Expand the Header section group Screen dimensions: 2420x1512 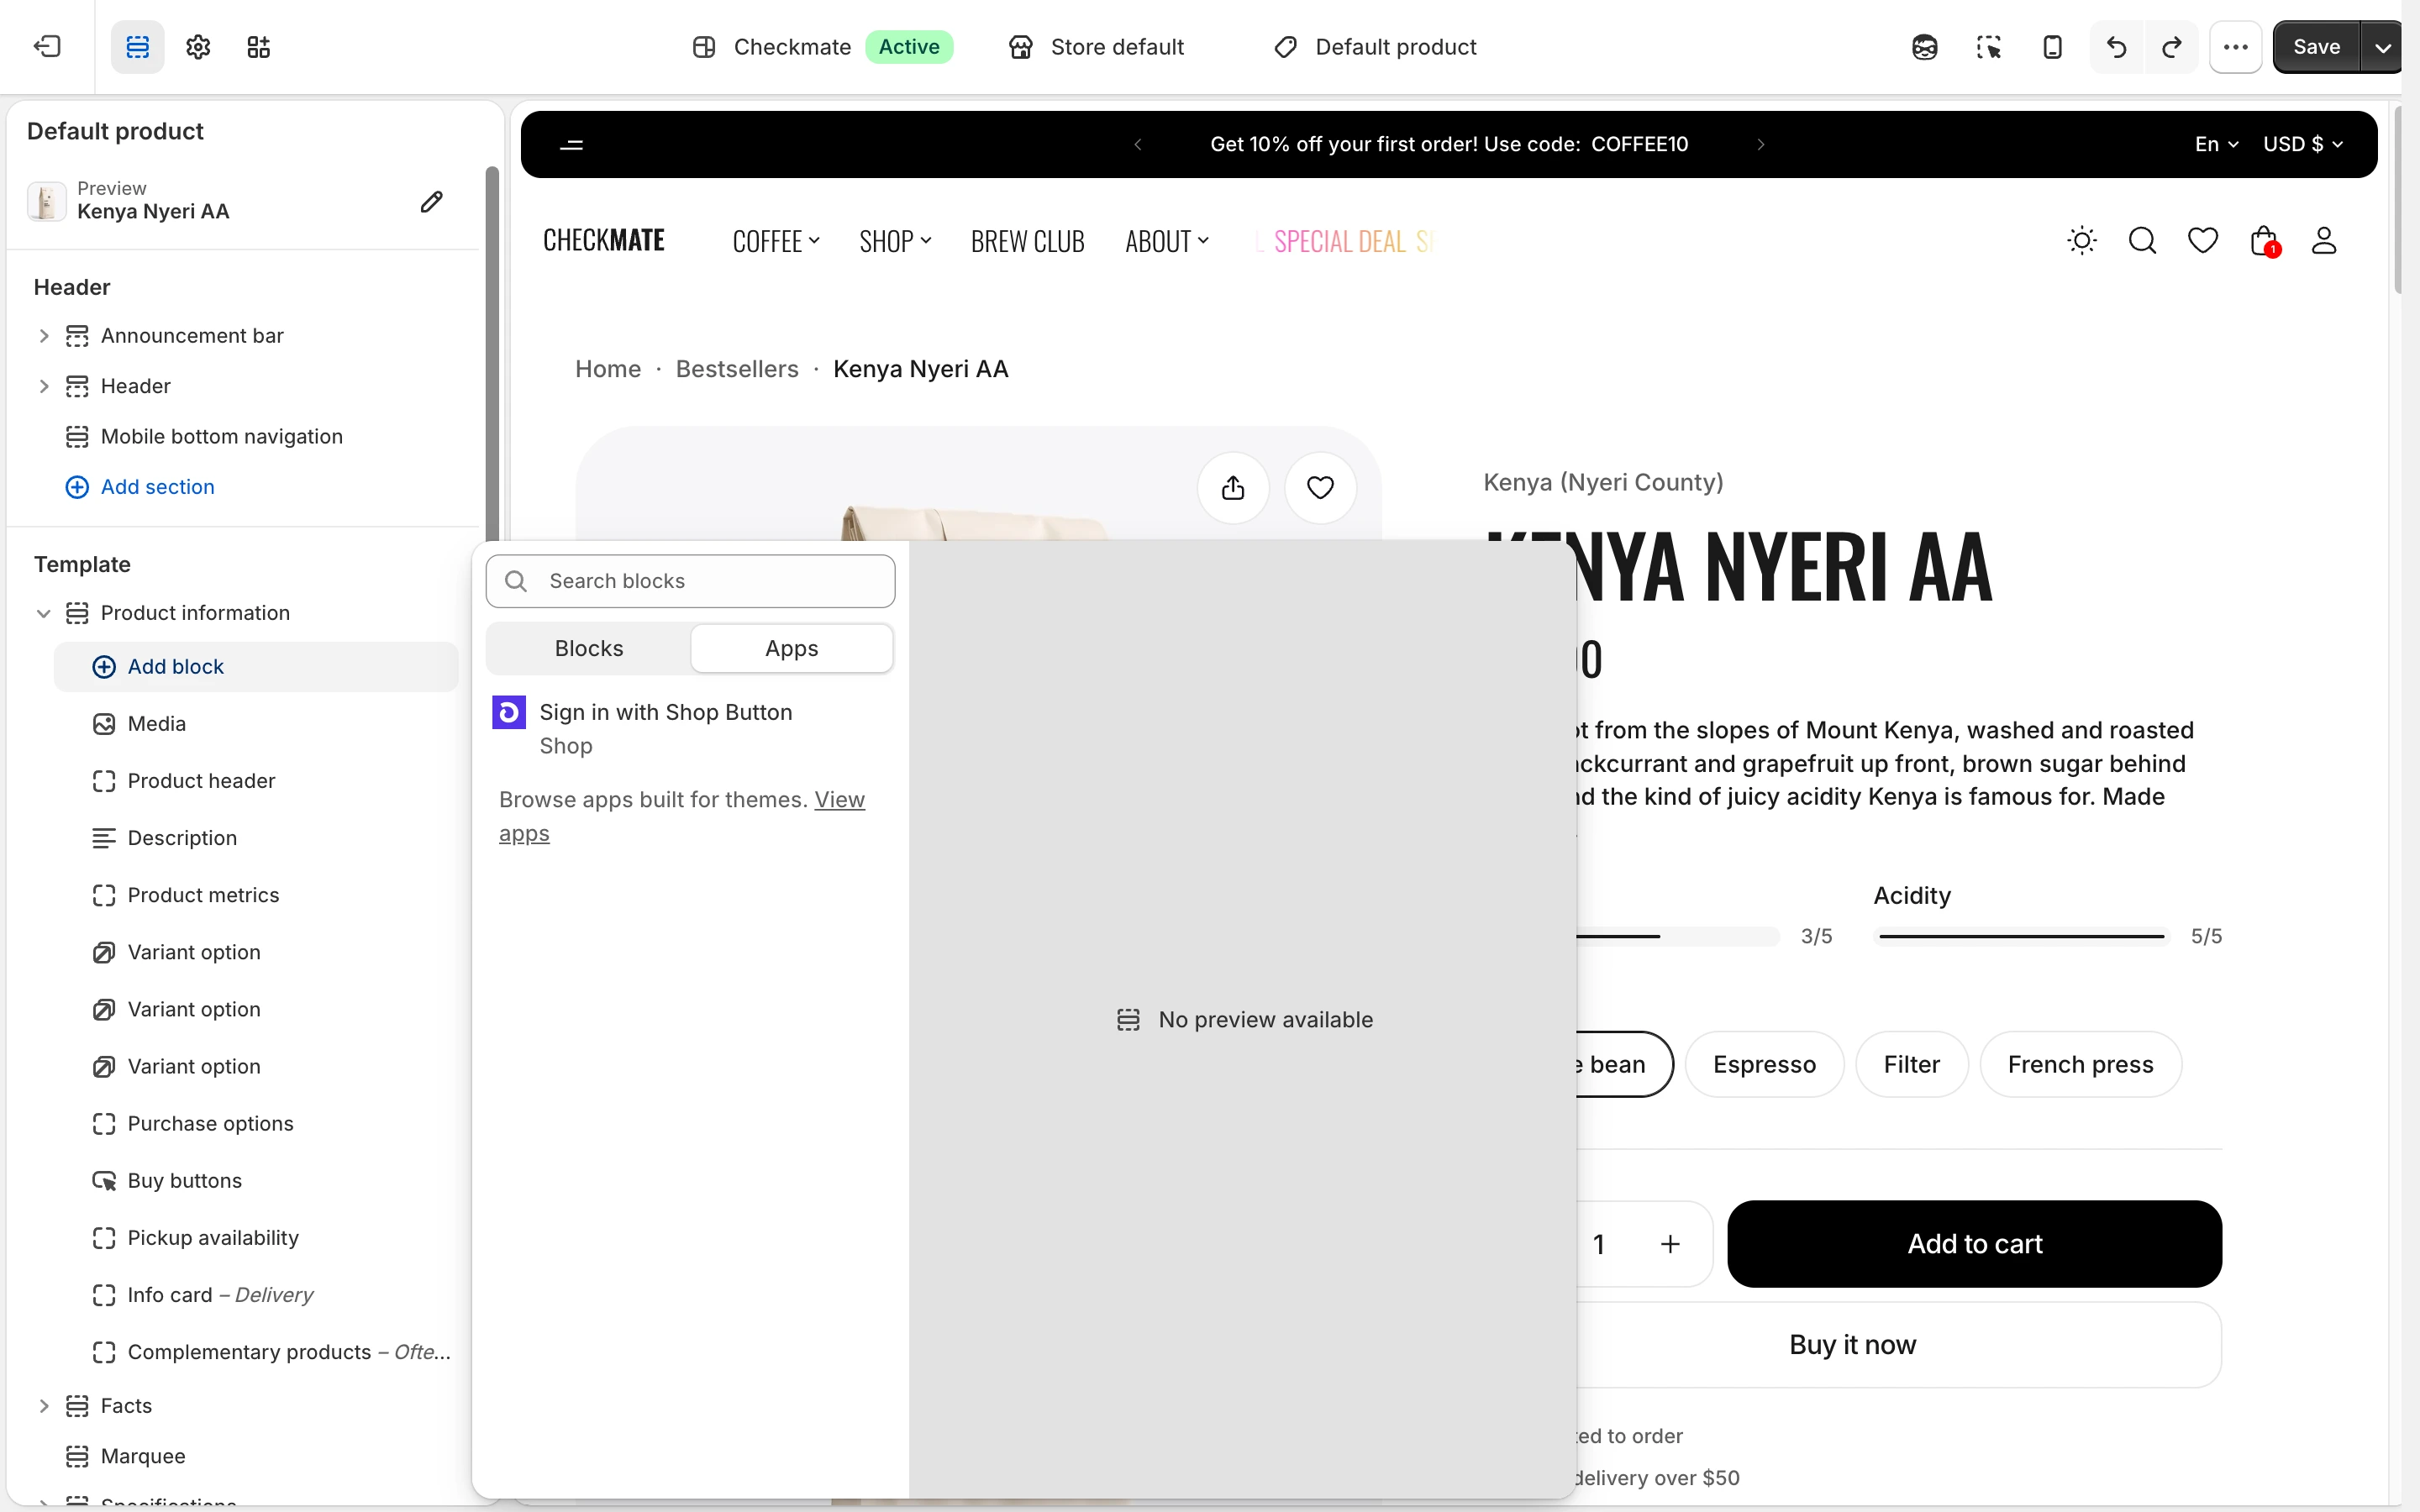[43, 386]
